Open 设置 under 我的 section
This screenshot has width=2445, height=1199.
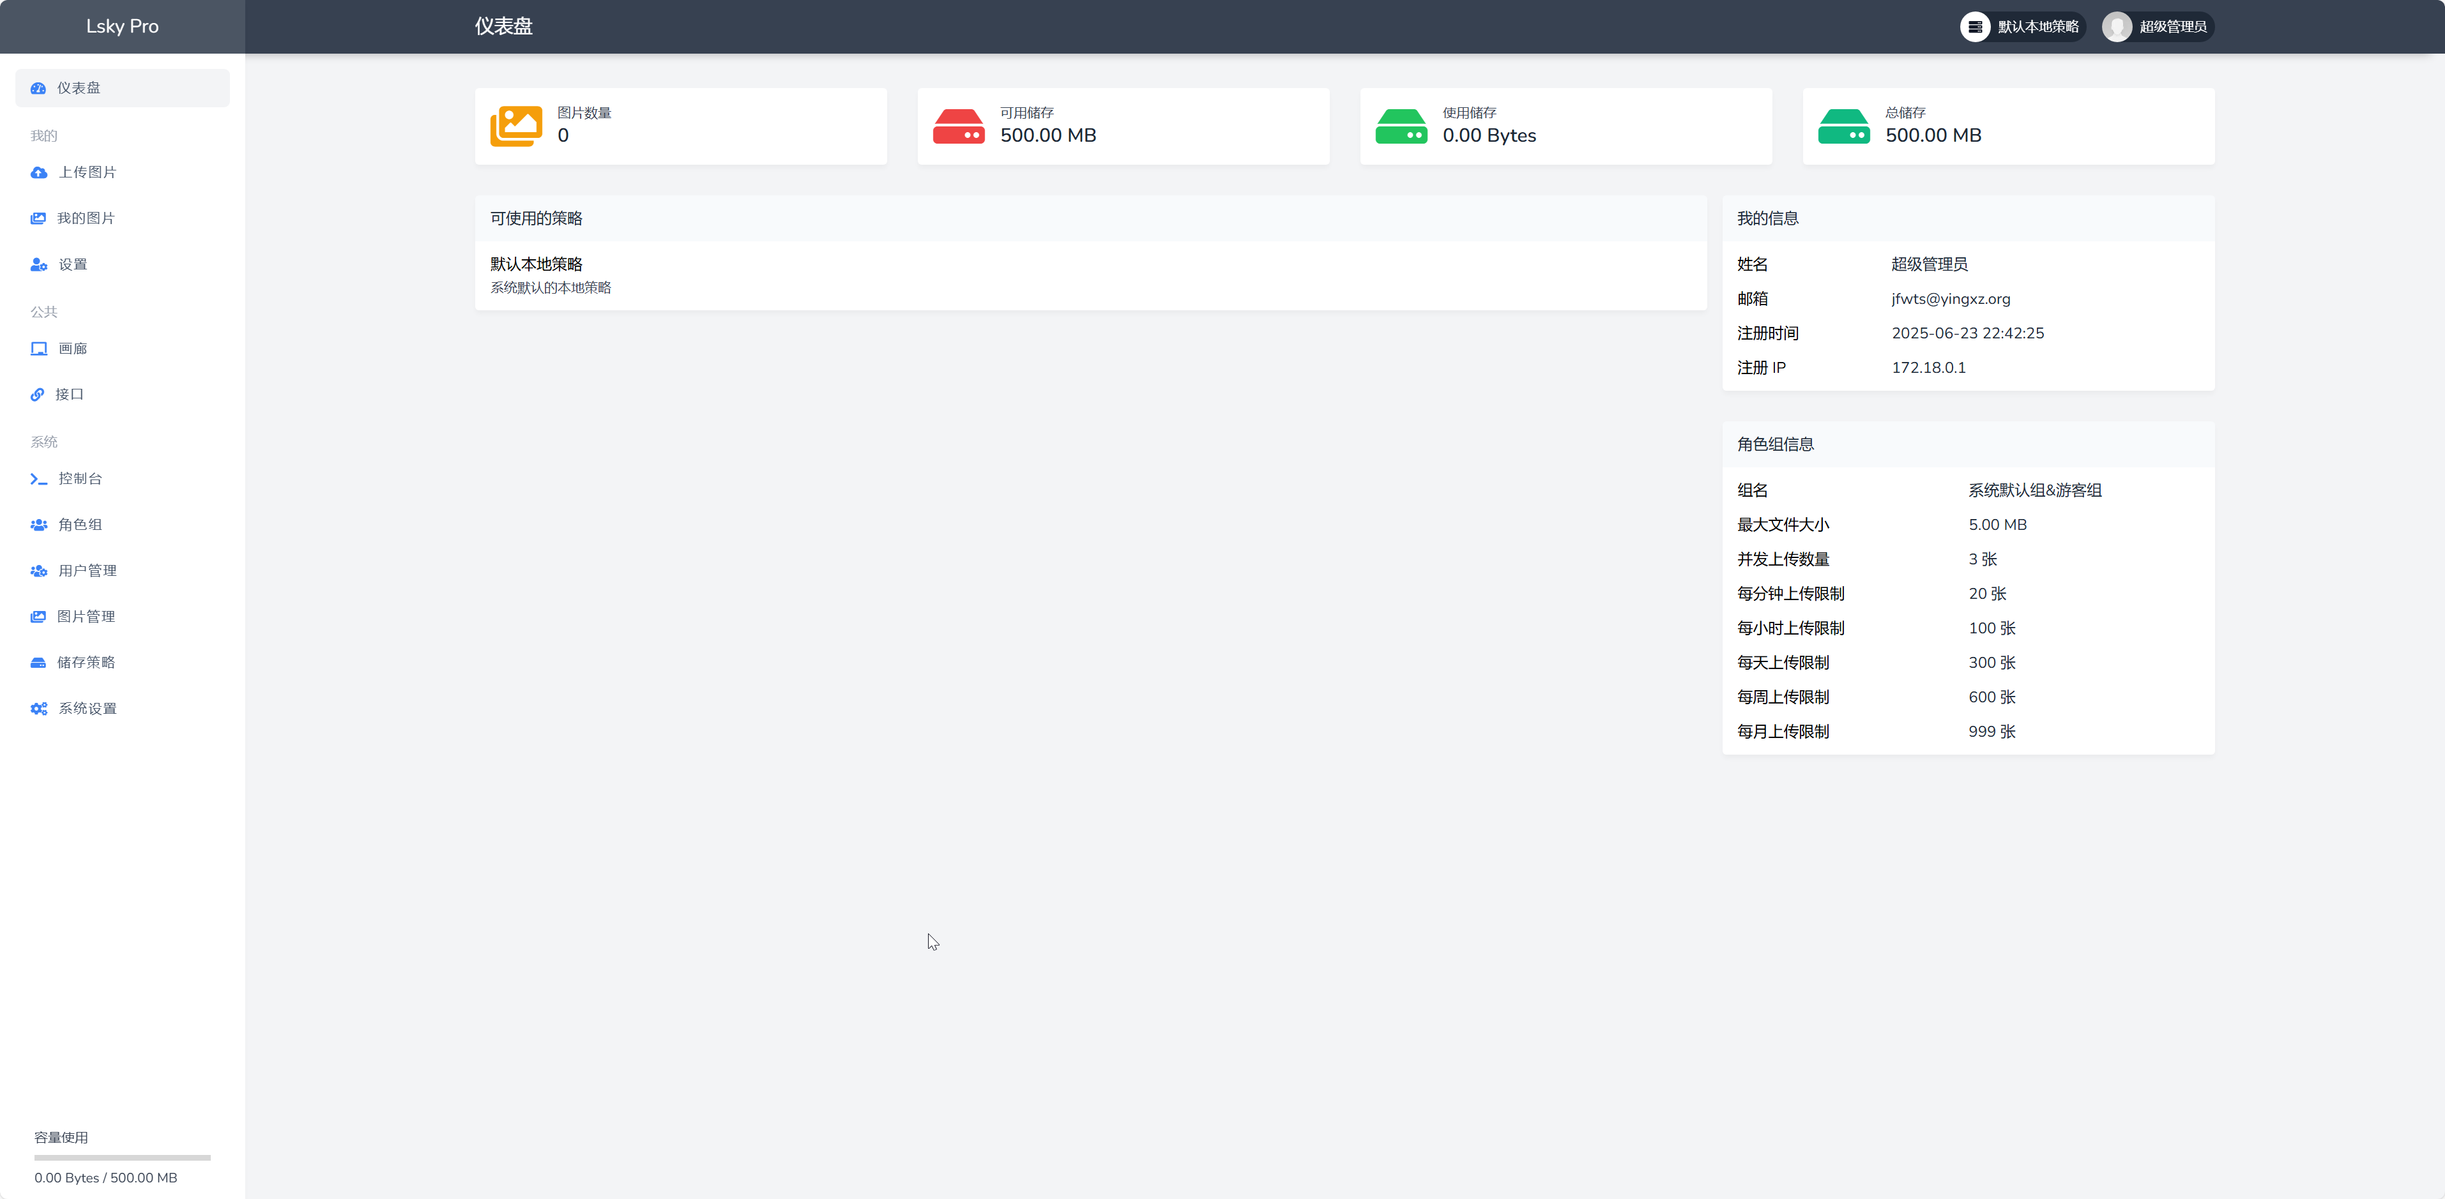(123, 265)
